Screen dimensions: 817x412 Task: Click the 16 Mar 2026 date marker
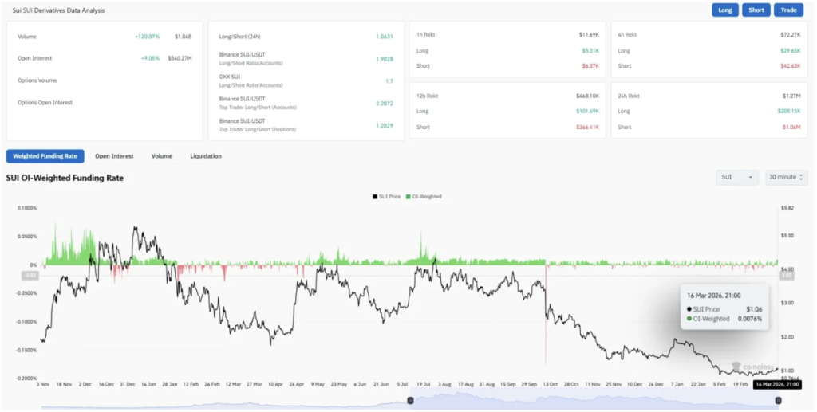click(778, 384)
